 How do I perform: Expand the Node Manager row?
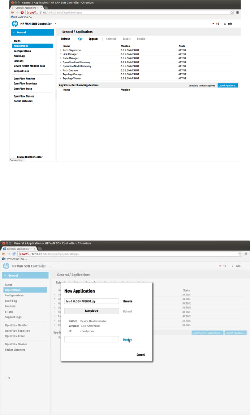click(60, 58)
